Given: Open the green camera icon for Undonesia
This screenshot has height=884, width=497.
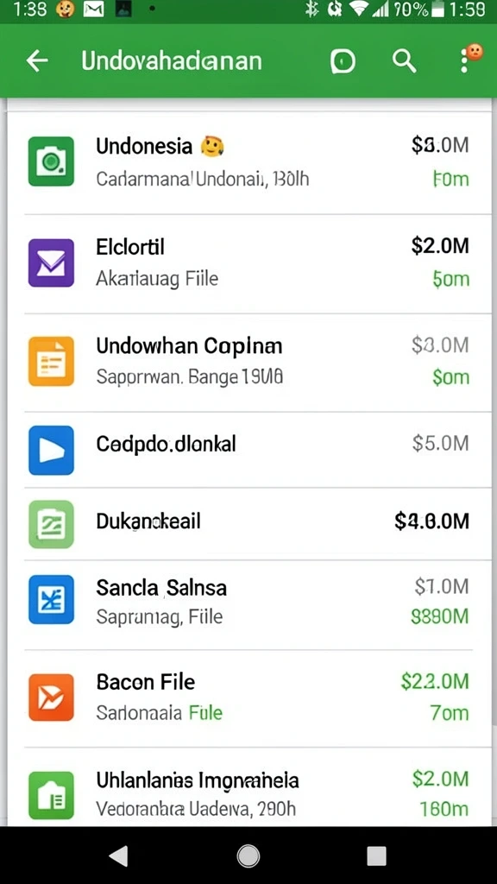Looking at the screenshot, I should 51,161.
